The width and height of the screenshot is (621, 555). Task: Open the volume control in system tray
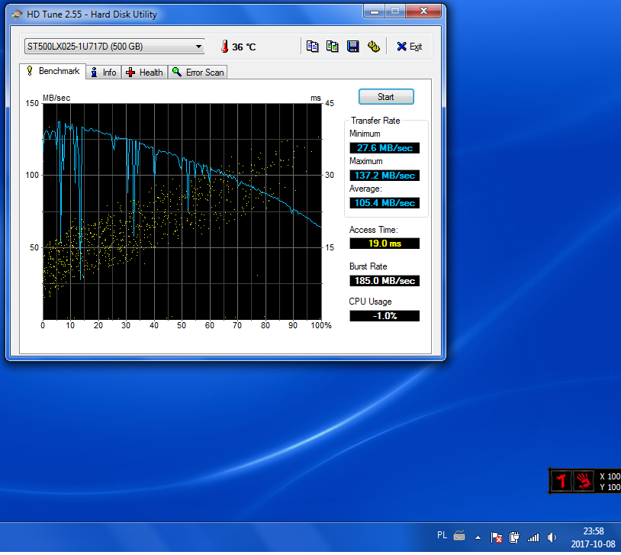(x=552, y=537)
